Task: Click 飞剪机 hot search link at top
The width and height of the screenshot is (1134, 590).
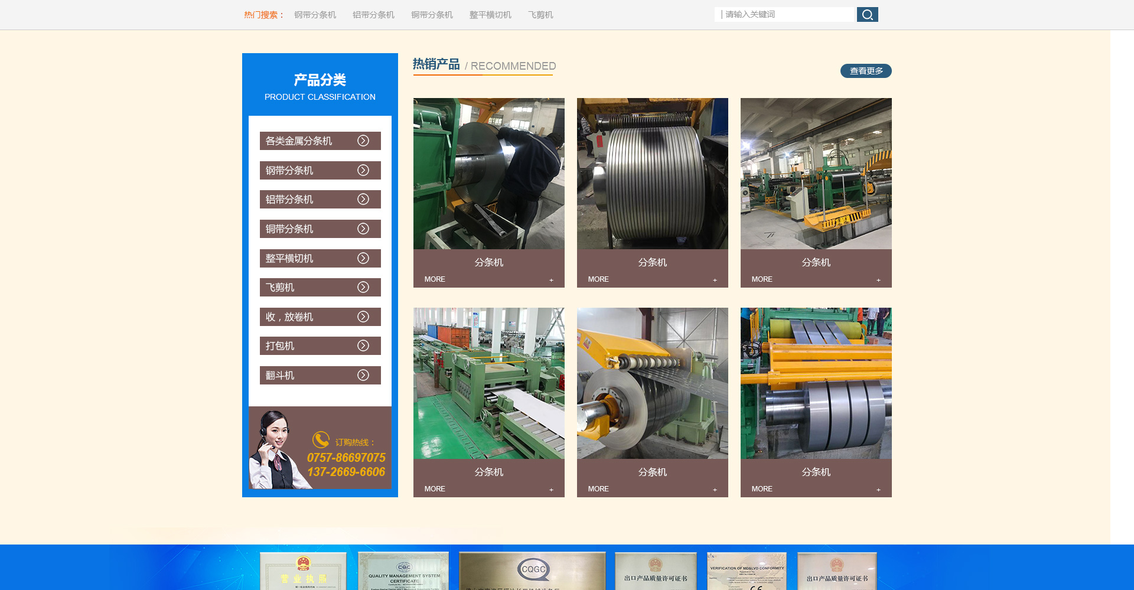Action: pyautogui.click(x=540, y=15)
